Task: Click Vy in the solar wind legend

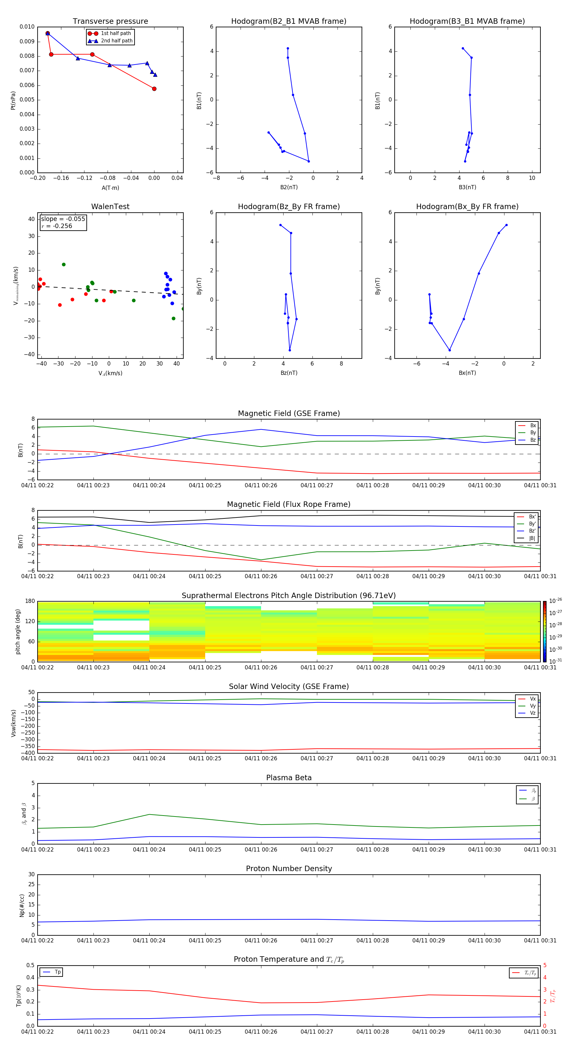Action: click(x=527, y=706)
